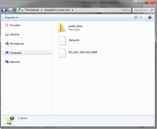Click the Forward navigation arrow button
This screenshot has height=129, width=157.
[x=10, y=10]
